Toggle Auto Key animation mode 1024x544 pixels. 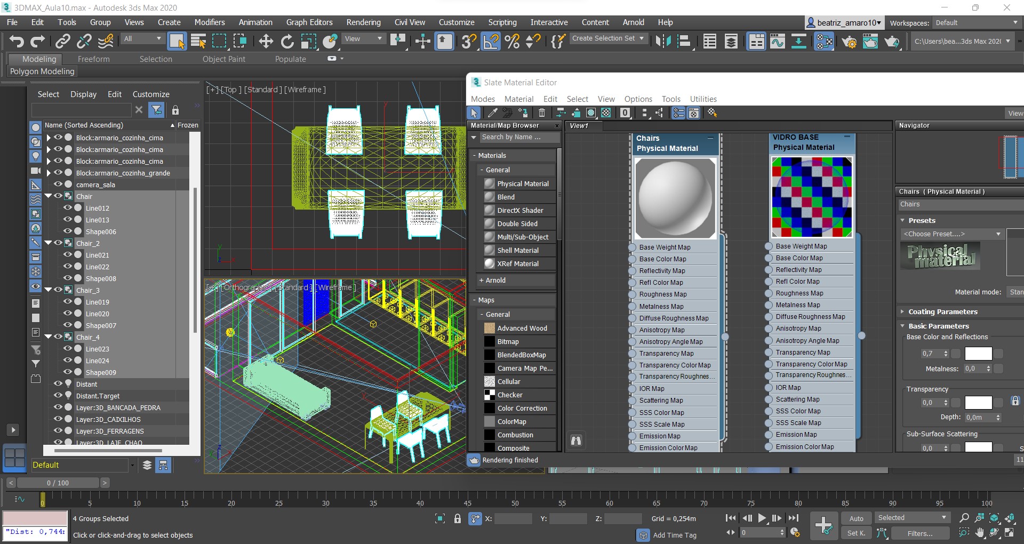point(856,518)
